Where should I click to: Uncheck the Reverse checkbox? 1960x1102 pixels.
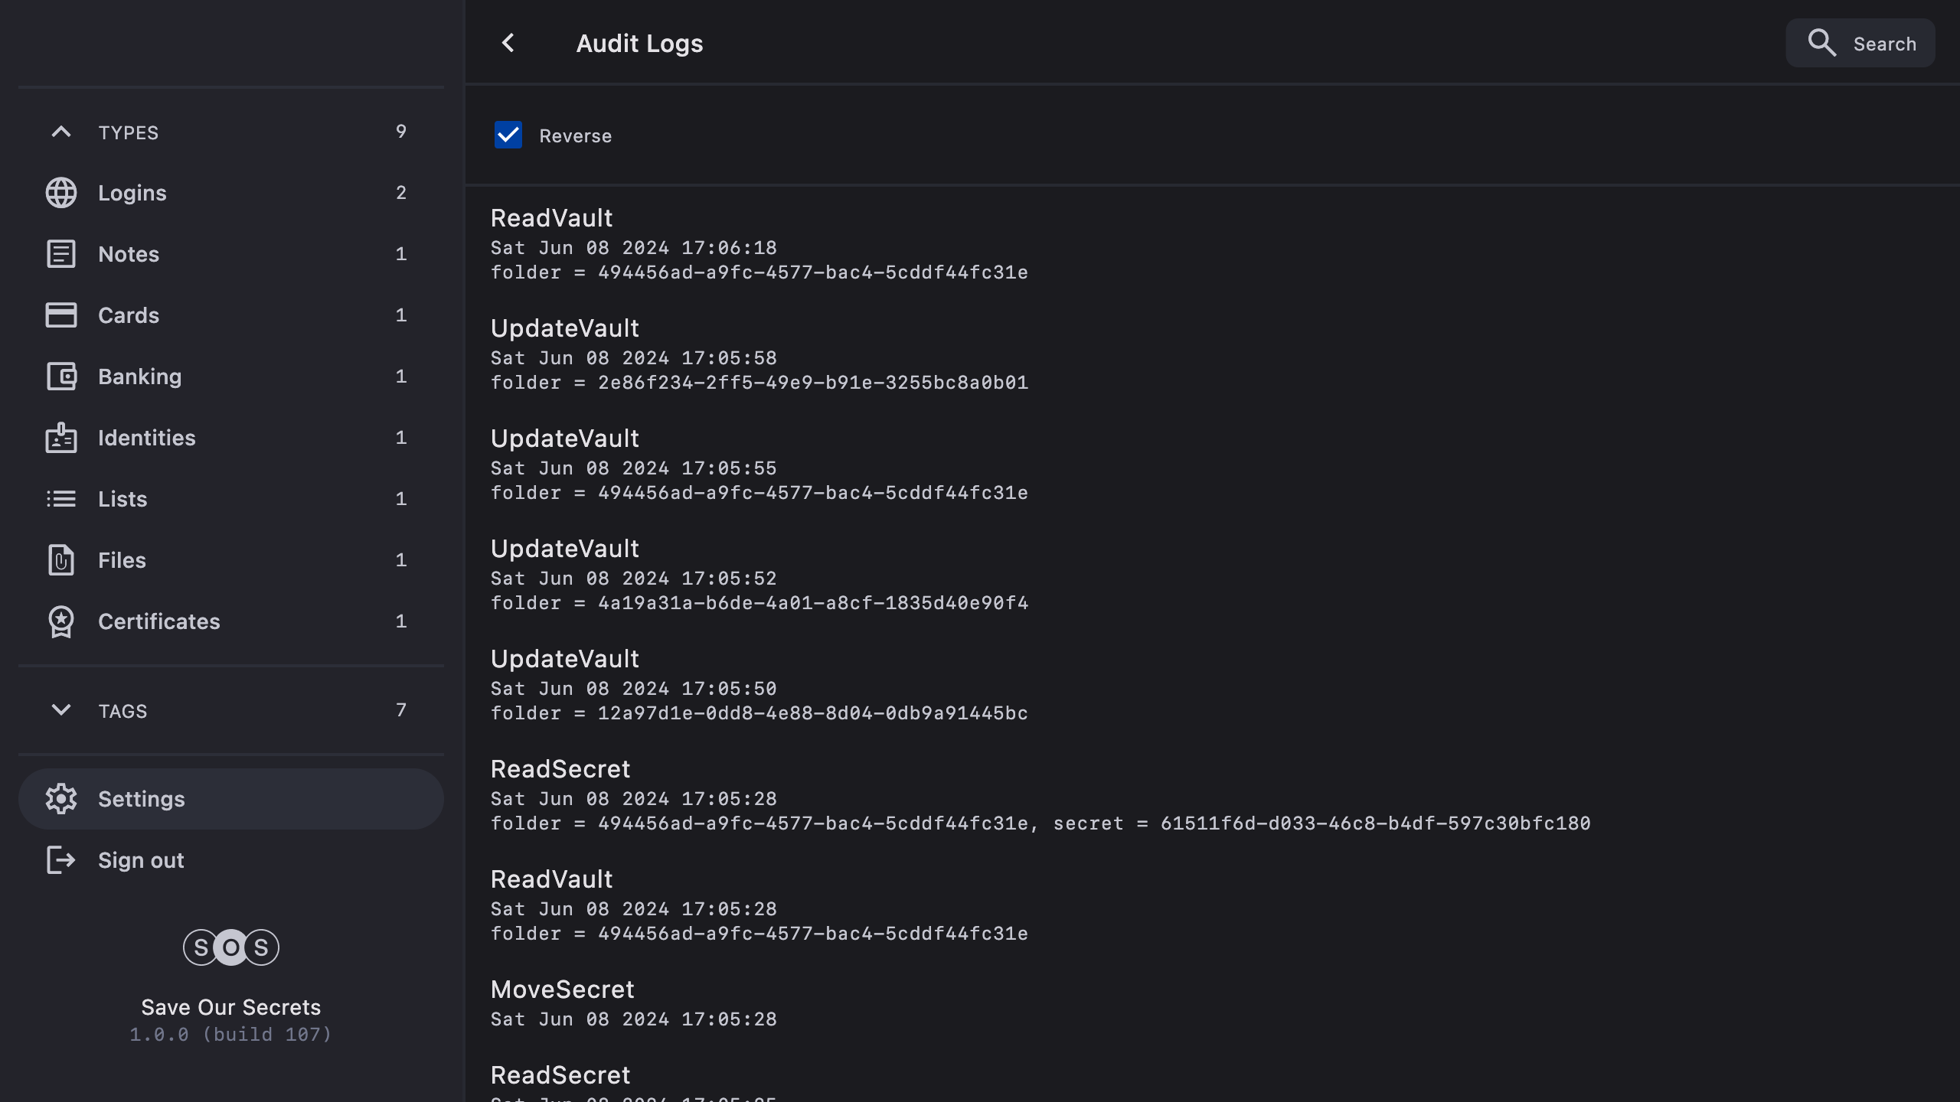click(x=508, y=135)
